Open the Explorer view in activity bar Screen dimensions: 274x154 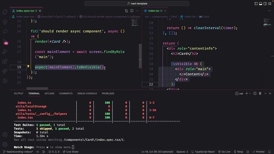[x=5, y=12]
